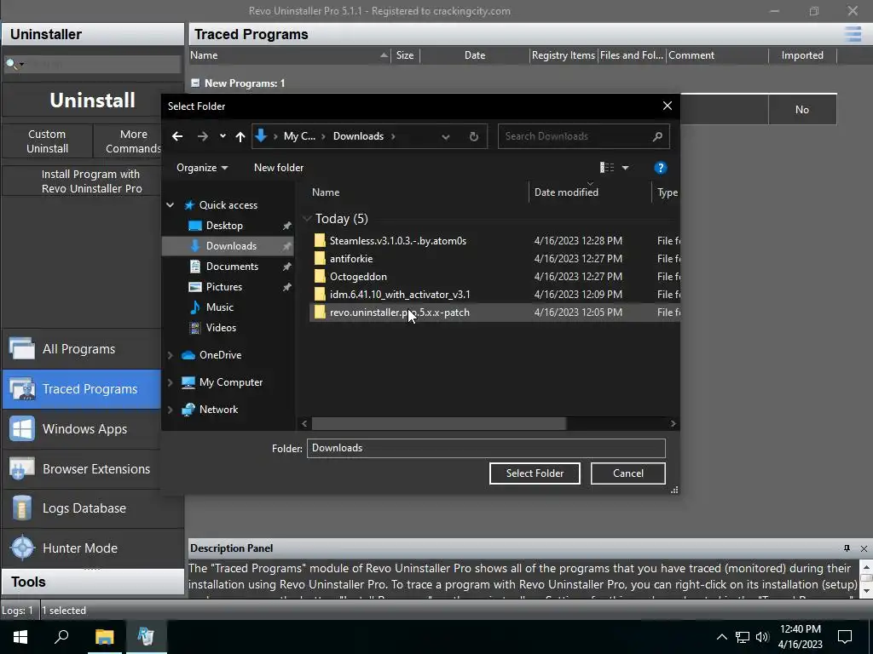Click the view layout icon in dialog
The image size is (873, 654).
pyautogui.click(x=607, y=168)
